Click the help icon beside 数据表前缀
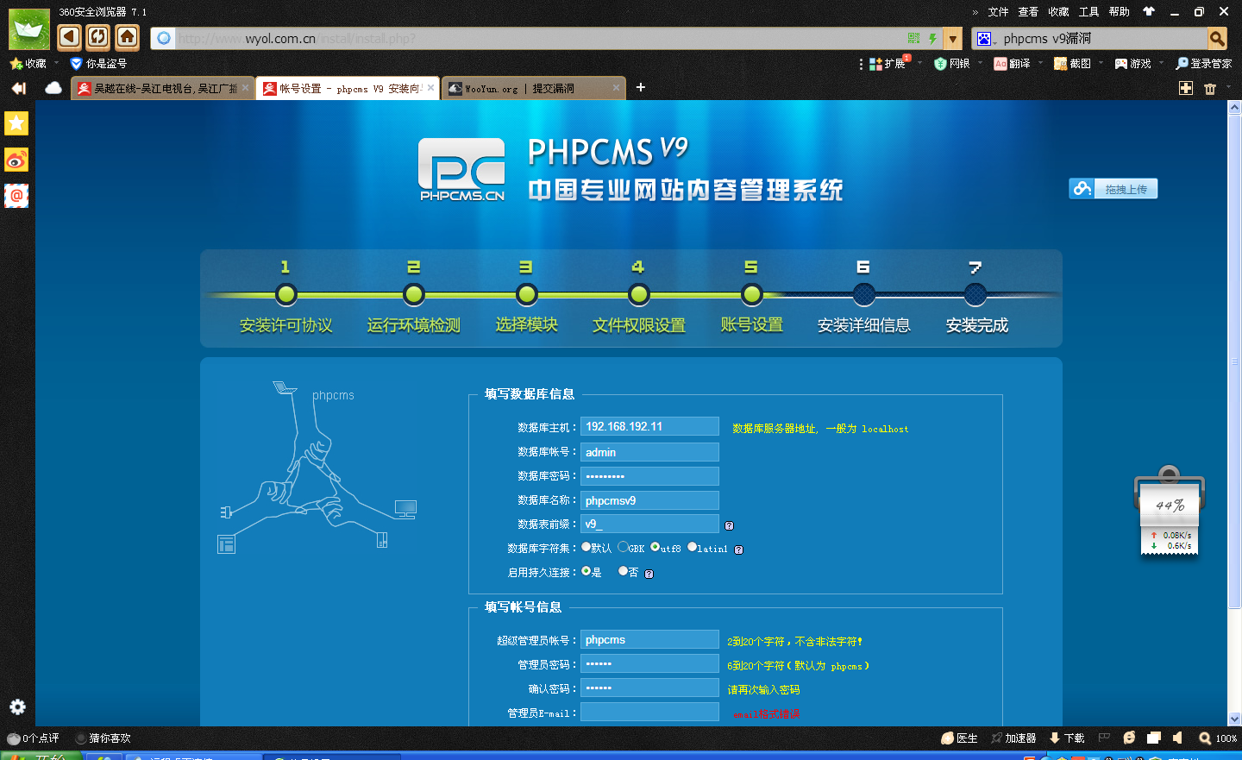This screenshot has height=760, width=1242. 730,525
